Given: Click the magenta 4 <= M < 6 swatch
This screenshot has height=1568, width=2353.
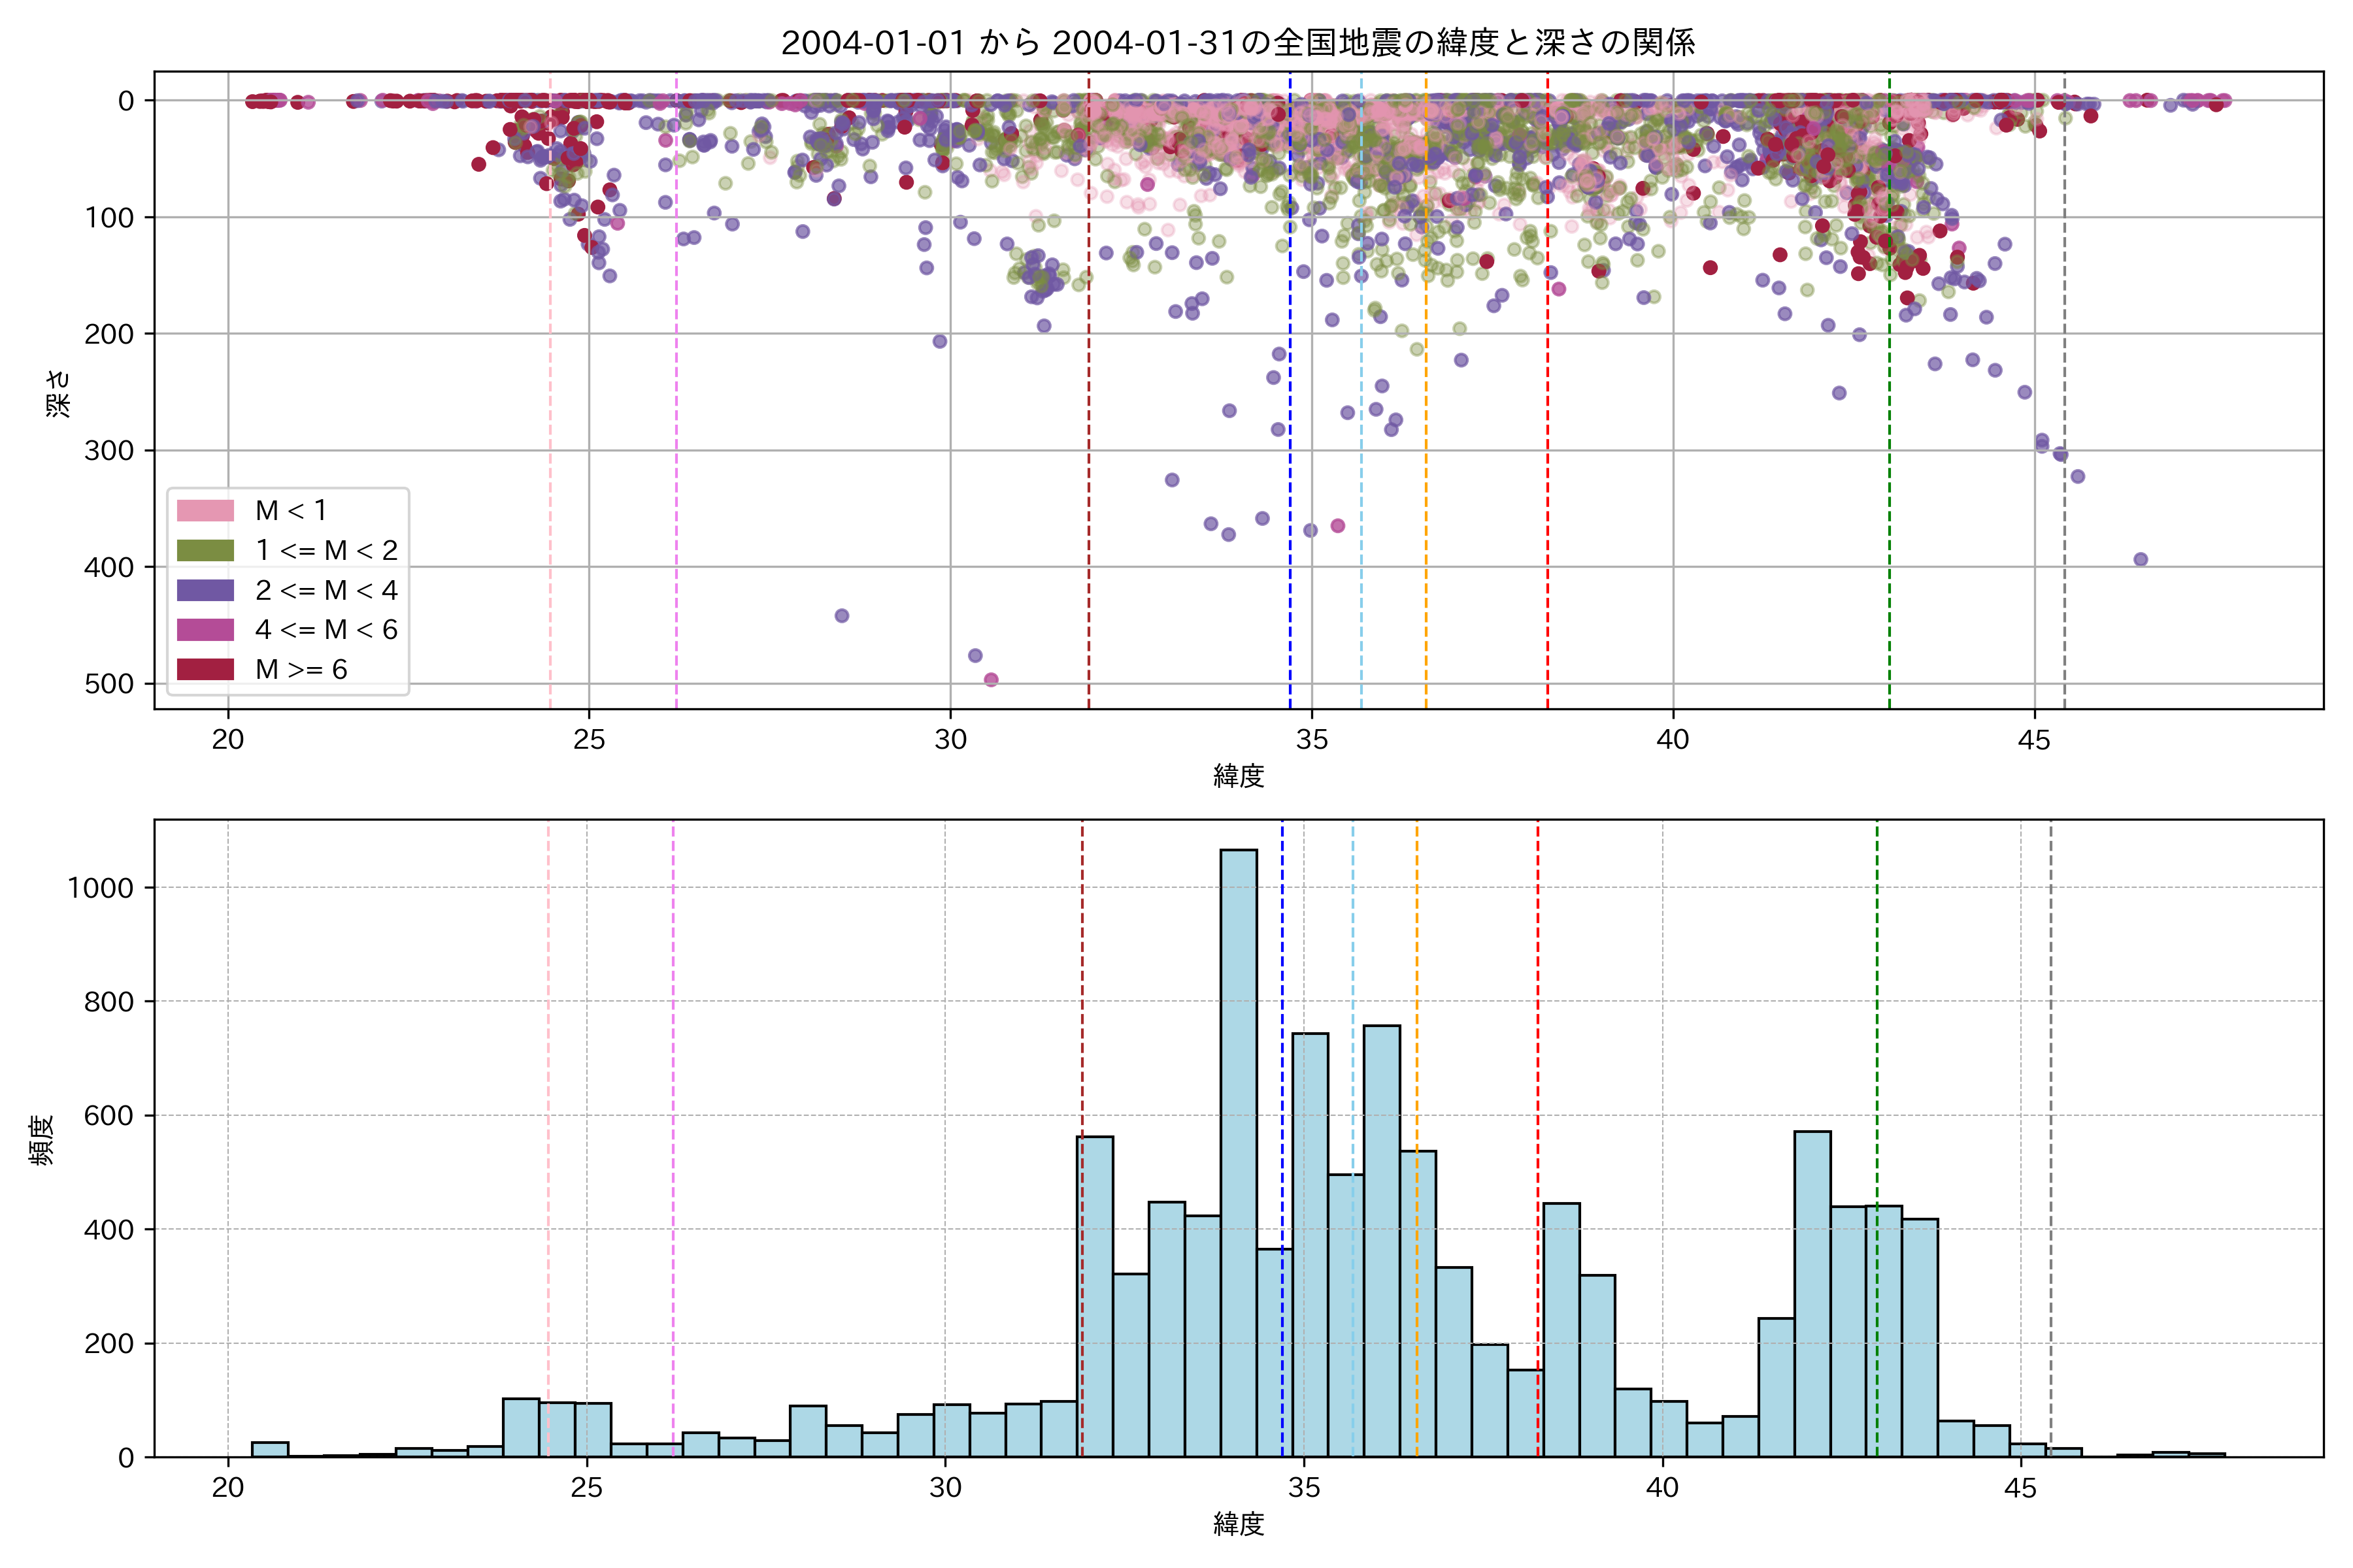Looking at the screenshot, I should pos(205,629).
